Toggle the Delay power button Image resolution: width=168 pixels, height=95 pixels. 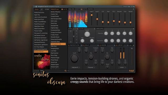click(84, 45)
